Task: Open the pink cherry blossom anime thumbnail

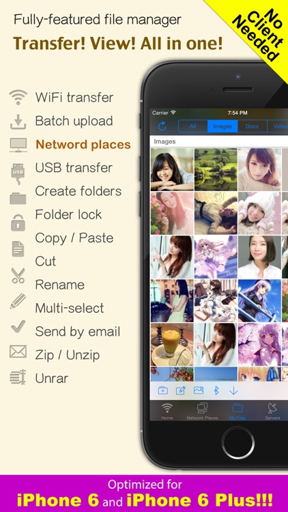Action: point(259,345)
